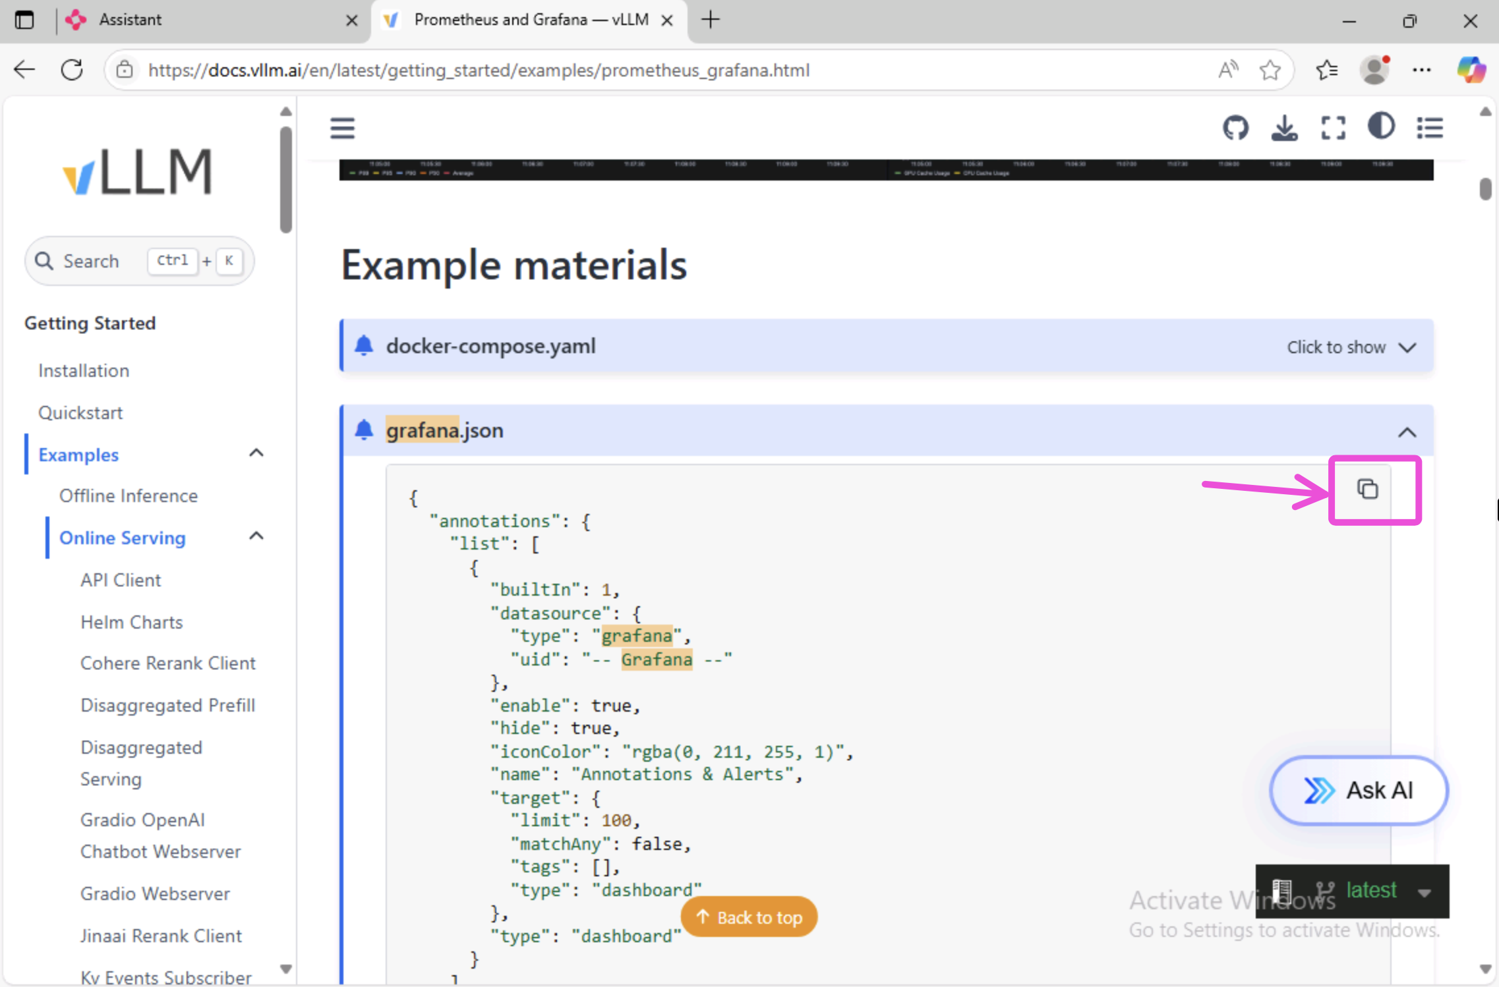Image resolution: width=1499 pixels, height=987 pixels.
Task: Collapse the Online Serving sidebar group
Action: point(256,536)
